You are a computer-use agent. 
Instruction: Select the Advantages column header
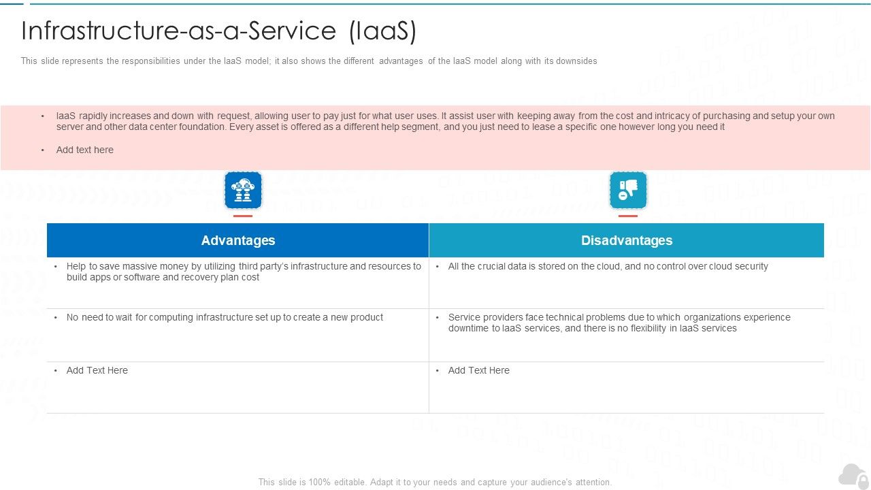[x=238, y=240]
